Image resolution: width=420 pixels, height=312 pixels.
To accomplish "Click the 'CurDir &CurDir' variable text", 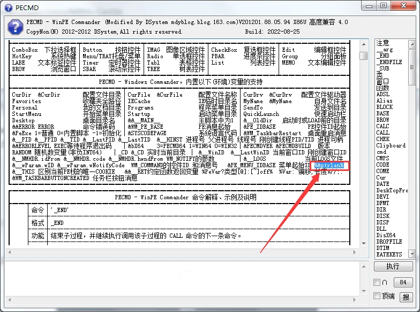I will [x=36, y=95].
